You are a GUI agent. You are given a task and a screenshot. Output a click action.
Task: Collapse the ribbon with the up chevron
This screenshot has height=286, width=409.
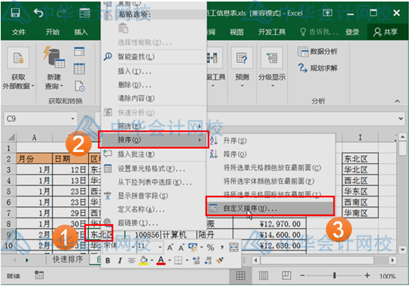pyautogui.click(x=397, y=101)
